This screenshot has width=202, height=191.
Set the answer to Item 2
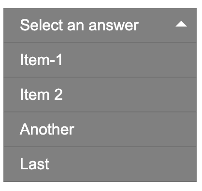tap(100, 95)
